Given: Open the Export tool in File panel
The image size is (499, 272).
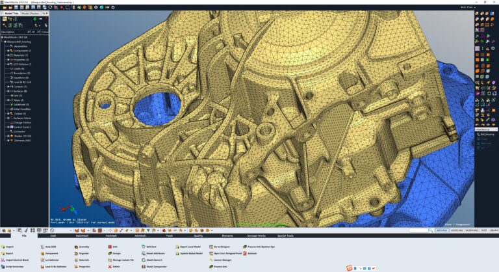Looking at the screenshot, I should pyautogui.click(x=7, y=254).
